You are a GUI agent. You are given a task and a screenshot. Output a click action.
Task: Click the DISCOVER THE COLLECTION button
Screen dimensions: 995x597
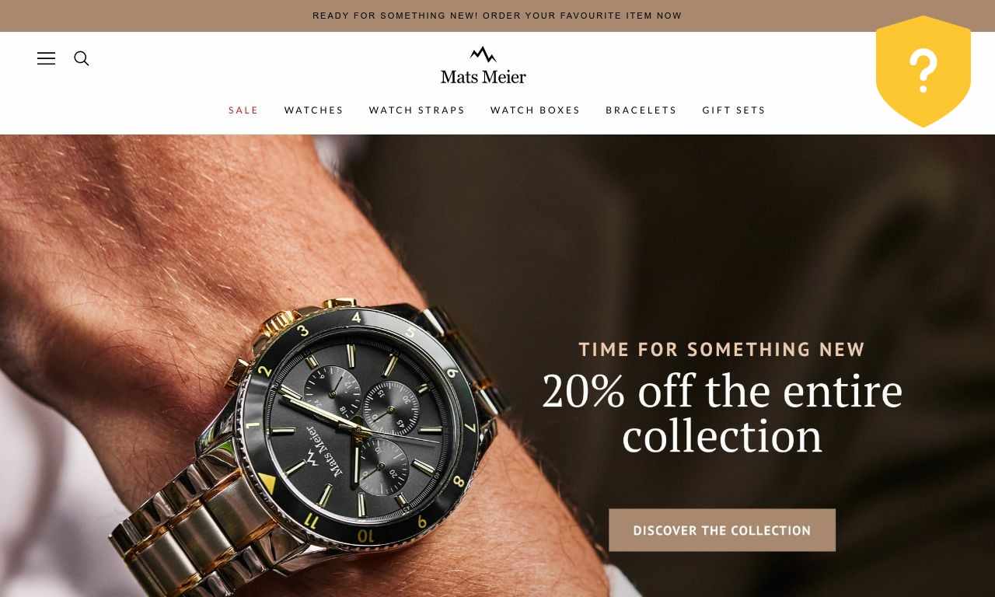coord(722,530)
